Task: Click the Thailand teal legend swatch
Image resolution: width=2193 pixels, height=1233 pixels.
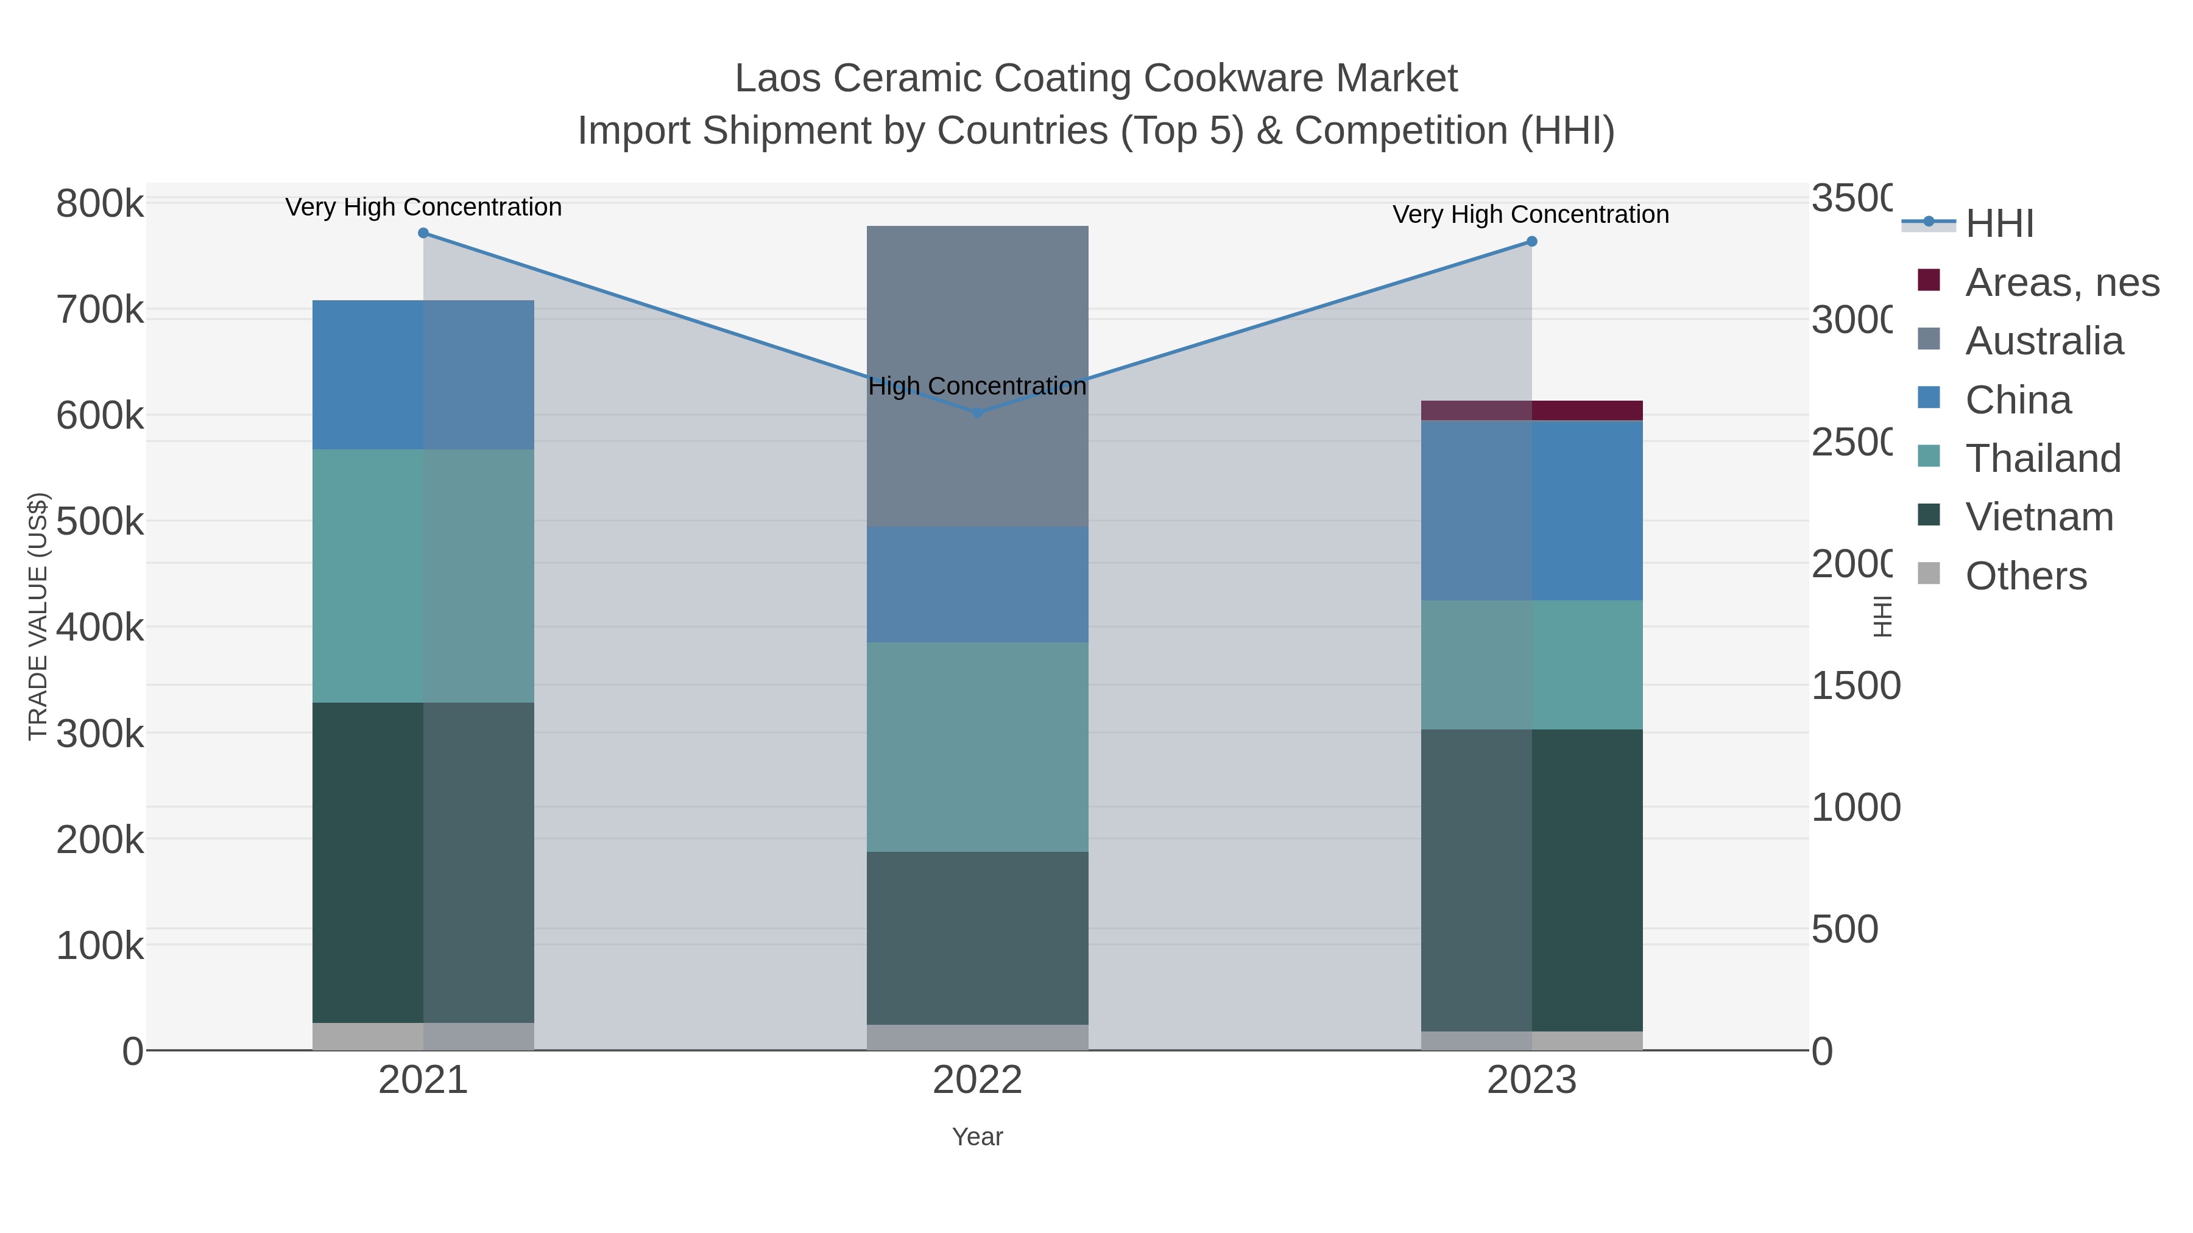Action: (1929, 456)
